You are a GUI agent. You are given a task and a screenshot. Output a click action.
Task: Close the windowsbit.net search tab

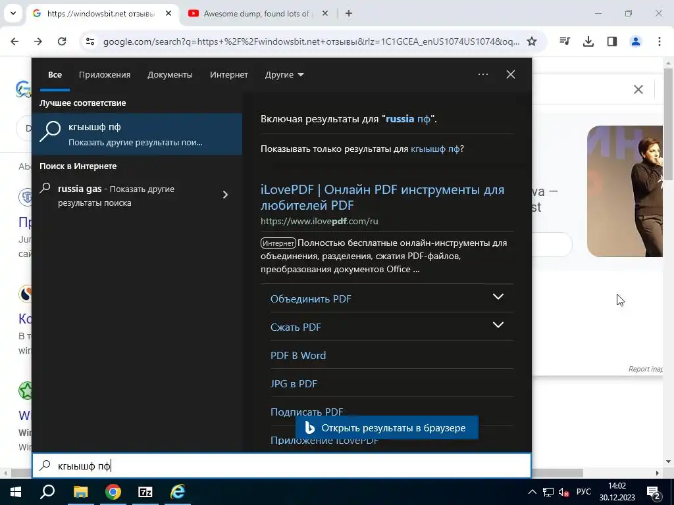(x=168, y=13)
